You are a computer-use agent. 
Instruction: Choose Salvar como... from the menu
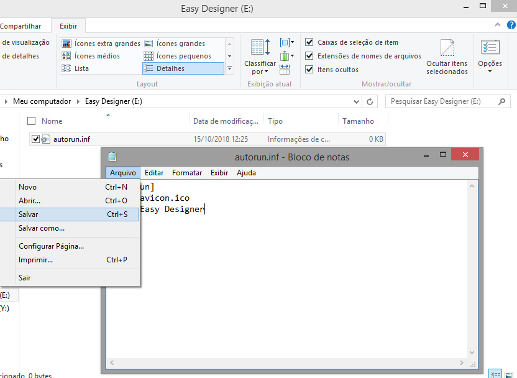42,228
